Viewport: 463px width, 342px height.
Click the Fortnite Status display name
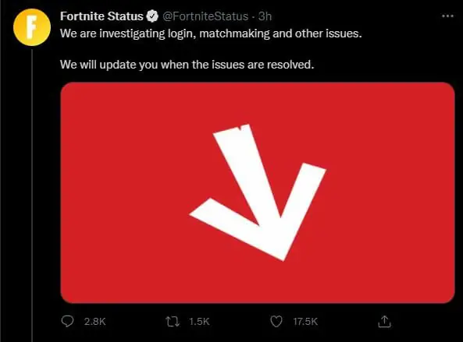point(102,16)
